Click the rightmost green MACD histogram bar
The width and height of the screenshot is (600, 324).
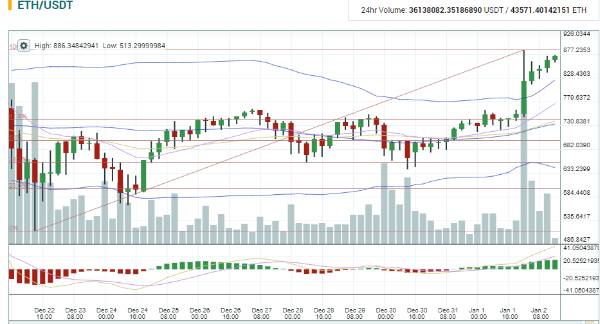pyautogui.click(x=555, y=264)
